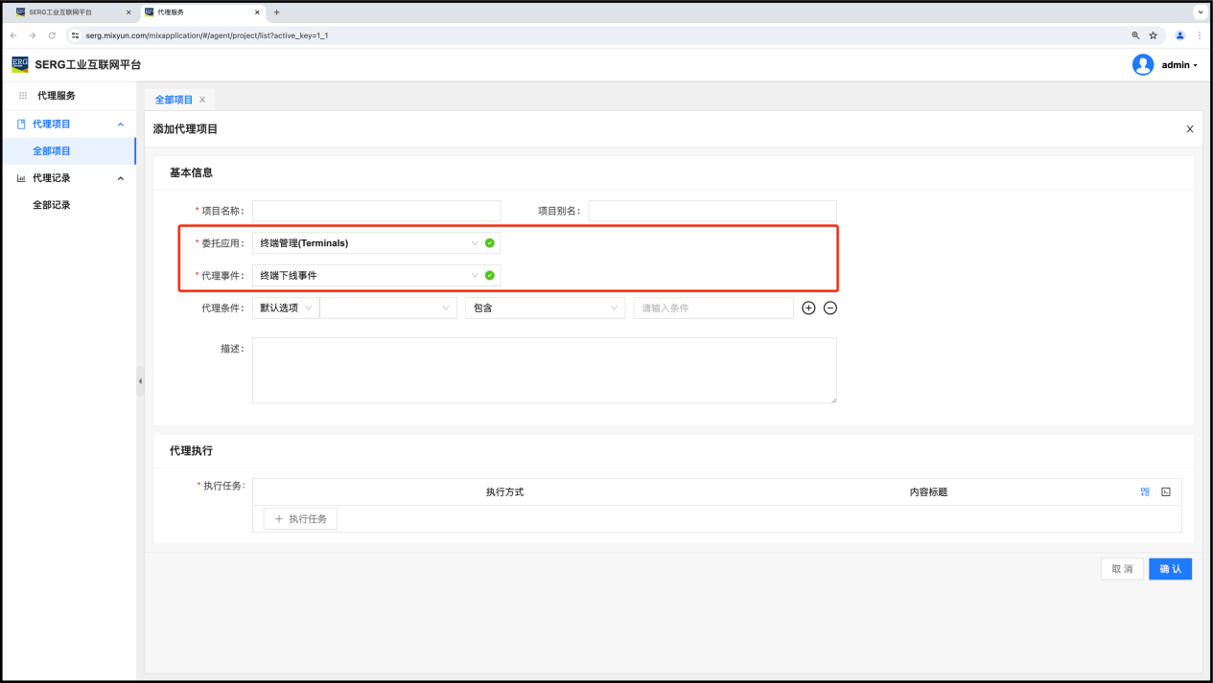Open the 默认选项 condition dropdown
This screenshot has height=683, width=1213.
coord(286,308)
